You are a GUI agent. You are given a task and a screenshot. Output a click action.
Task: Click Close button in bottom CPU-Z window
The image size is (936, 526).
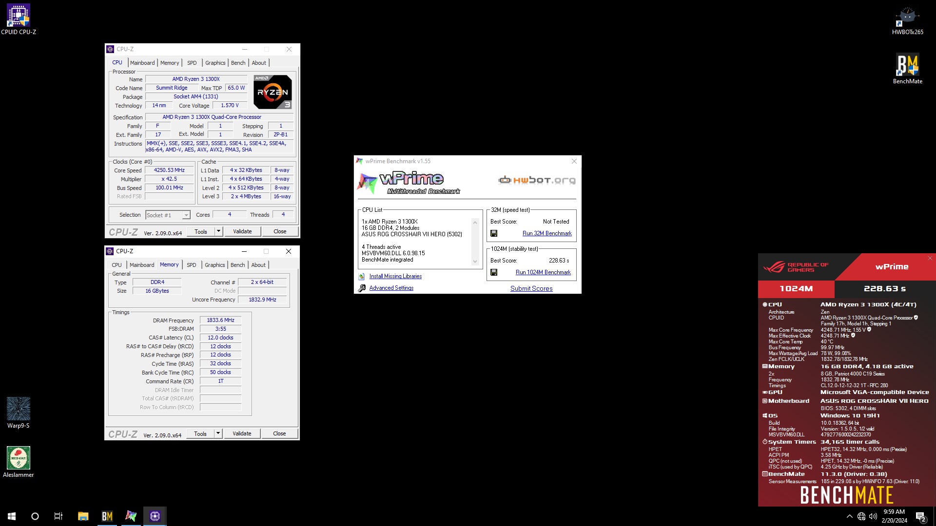pos(279,433)
